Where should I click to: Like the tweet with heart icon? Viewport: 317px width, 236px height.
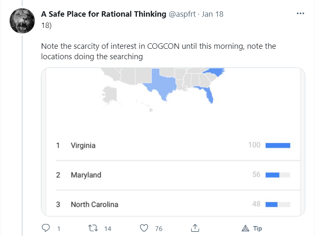tap(144, 228)
